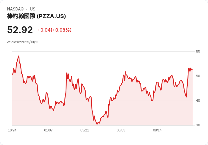Click the +0.04(+0.08%) price change
Viewport: 208px width, 145px height.
click(x=54, y=30)
